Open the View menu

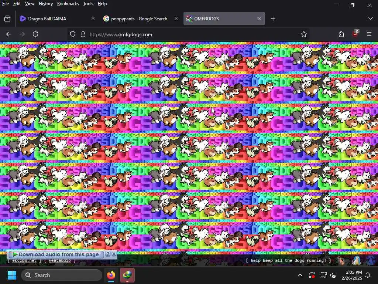30,4
